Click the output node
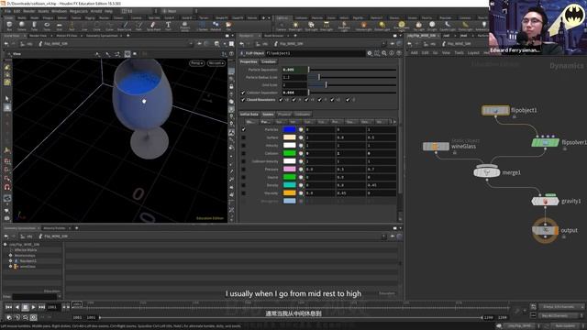 click(x=545, y=230)
